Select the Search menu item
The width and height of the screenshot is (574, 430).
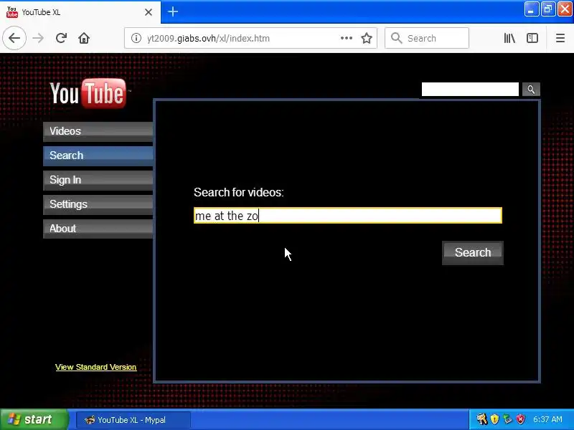tap(98, 156)
